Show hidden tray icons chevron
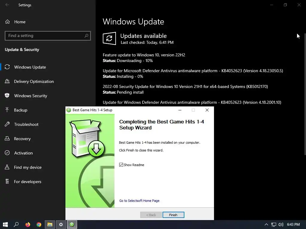The image size is (306, 229). pyautogui.click(x=266, y=225)
